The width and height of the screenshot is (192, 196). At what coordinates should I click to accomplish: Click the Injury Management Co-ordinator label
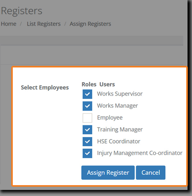pos(140,153)
